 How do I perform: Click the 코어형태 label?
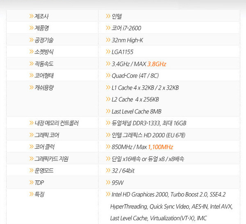[44, 76]
